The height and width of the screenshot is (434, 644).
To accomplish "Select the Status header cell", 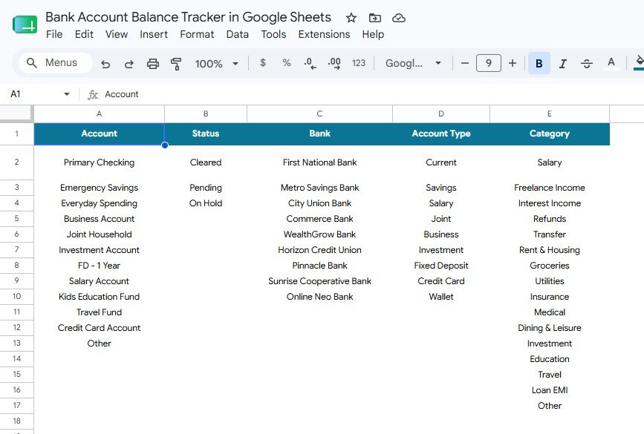I will (x=206, y=134).
